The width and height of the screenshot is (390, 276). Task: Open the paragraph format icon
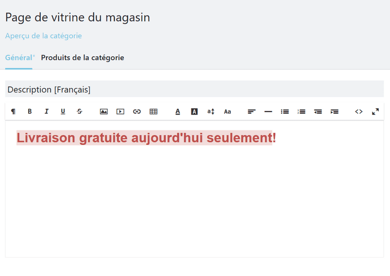tap(13, 112)
